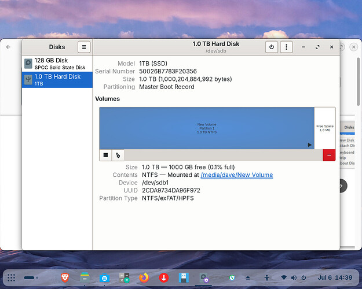Open the volume speaker indicator

[294, 277]
